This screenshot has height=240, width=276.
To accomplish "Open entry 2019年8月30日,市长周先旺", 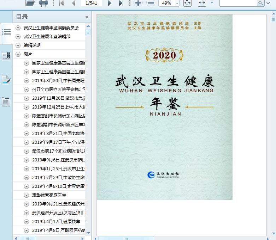I will click(59, 81).
